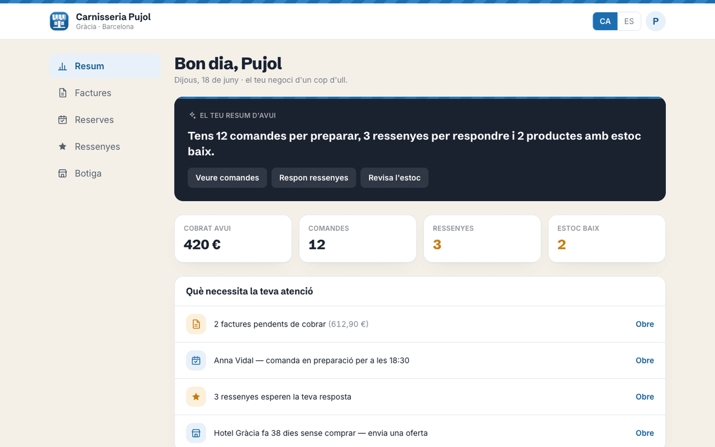Viewport: 715px width, 447px height.
Task: Click the Carnisseria Pujol shop logo icon
Action: tap(59, 21)
